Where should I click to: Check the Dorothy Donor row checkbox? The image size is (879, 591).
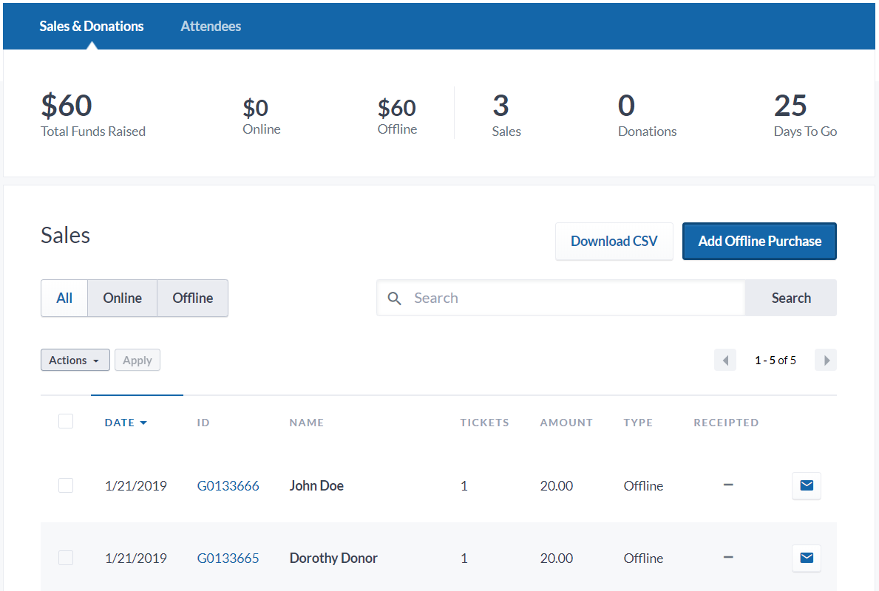66,558
